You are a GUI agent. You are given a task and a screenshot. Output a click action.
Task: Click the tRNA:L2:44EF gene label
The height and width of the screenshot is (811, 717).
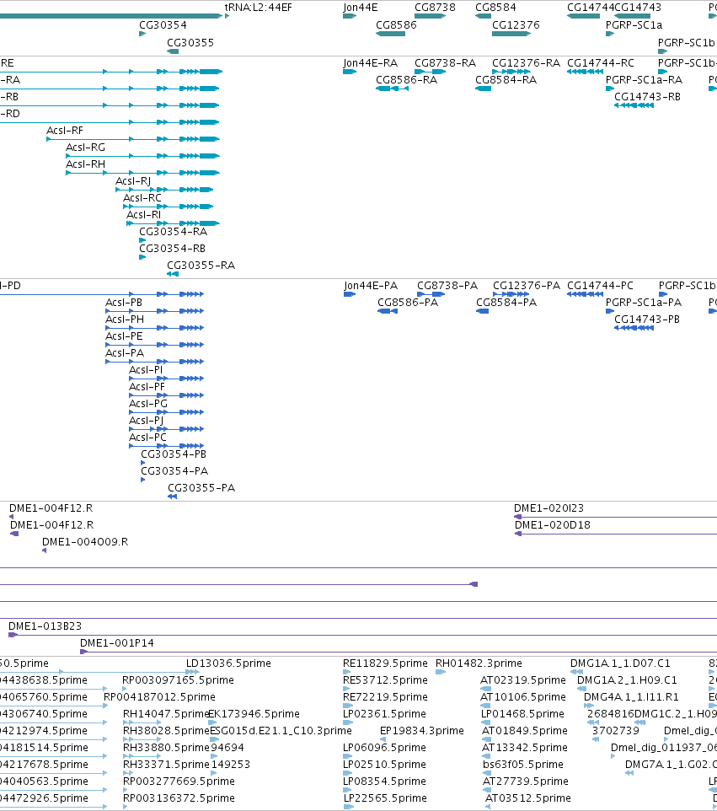258,8
